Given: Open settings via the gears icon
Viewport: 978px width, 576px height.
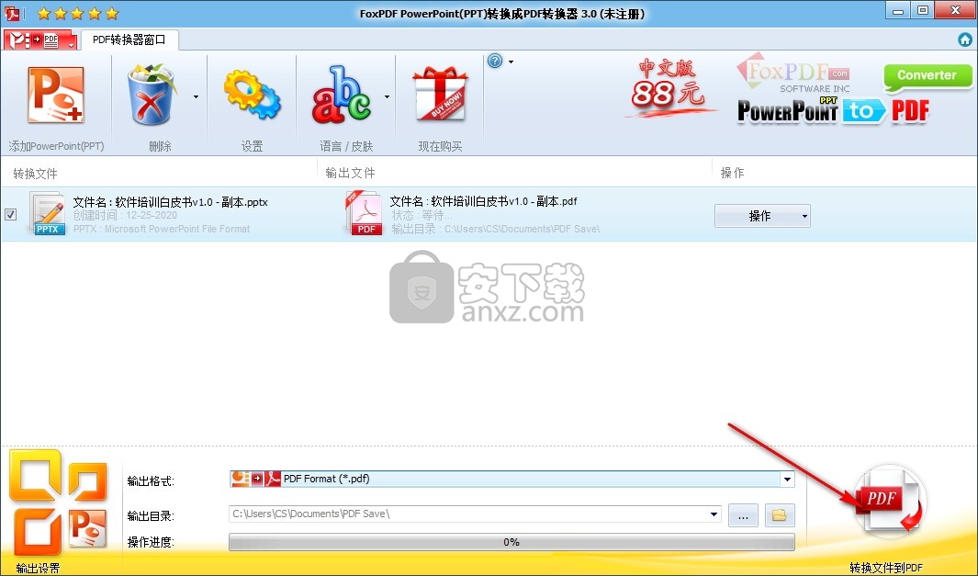Looking at the screenshot, I should [252, 96].
